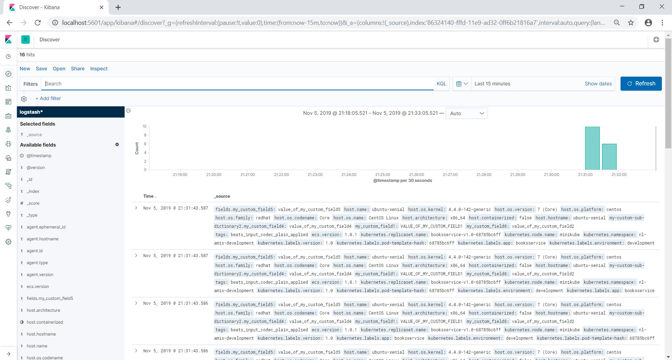Viewport: 672px width, 360px height.
Task: Click the Share menu item
Action: pos(78,69)
